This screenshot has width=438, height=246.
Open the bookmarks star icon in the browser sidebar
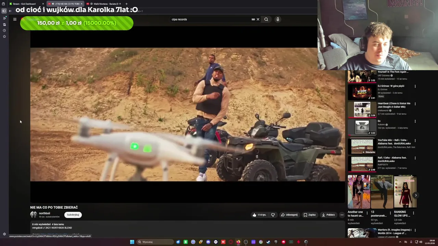click(4, 36)
